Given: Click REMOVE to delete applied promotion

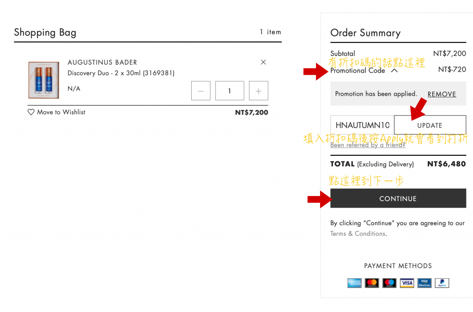Looking at the screenshot, I should [x=442, y=94].
